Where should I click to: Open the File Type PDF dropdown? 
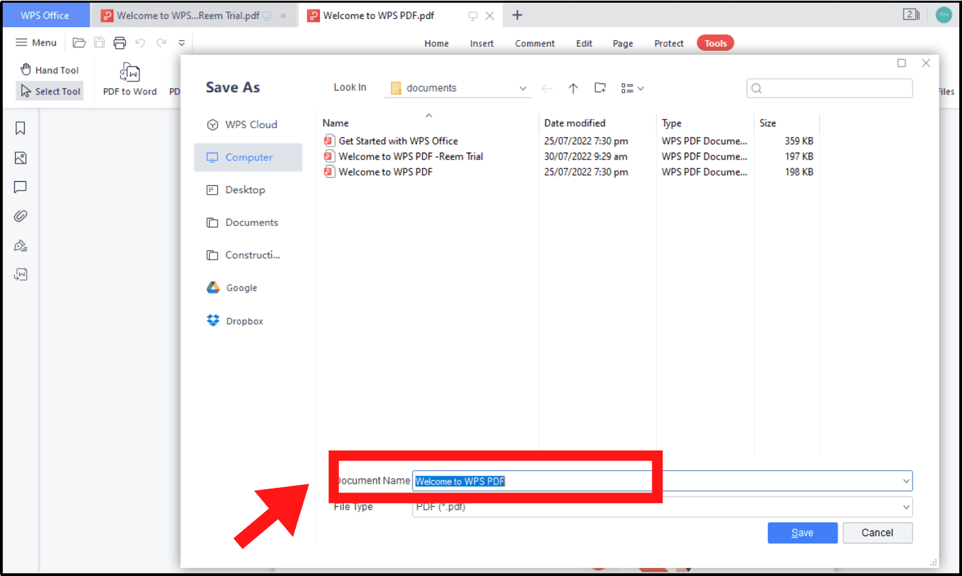pyautogui.click(x=662, y=507)
